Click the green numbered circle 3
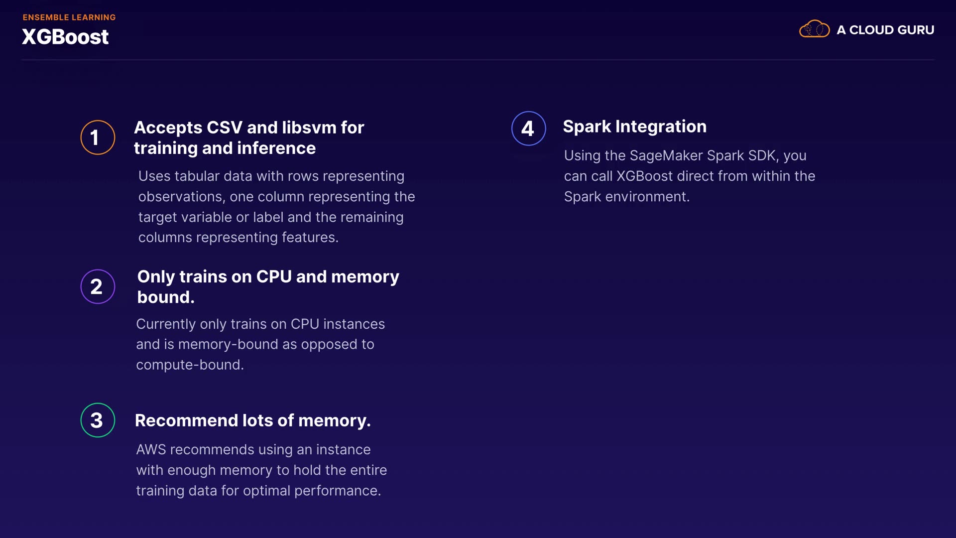 [98, 420]
